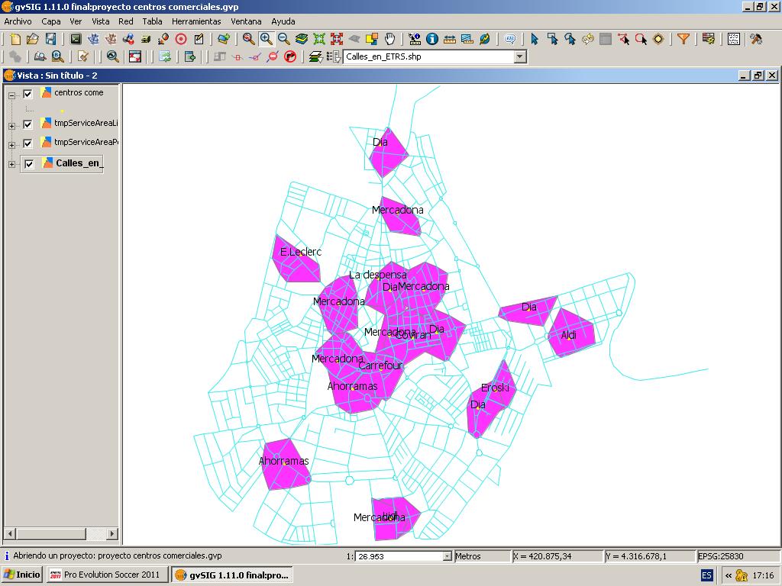782x586 pixels.
Task: Click the Eroski label on the map
Action: [x=495, y=388]
